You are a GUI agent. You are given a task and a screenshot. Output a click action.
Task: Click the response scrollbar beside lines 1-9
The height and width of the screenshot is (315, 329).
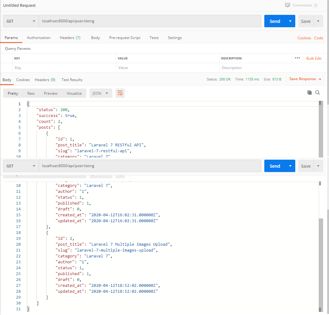[321, 129]
